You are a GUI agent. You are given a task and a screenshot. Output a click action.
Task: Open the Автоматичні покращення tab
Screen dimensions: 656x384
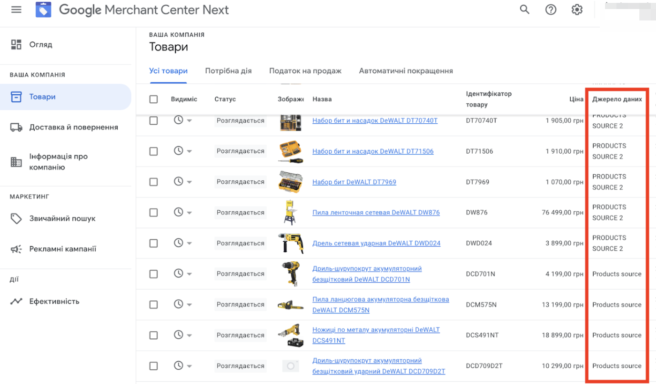pos(405,70)
